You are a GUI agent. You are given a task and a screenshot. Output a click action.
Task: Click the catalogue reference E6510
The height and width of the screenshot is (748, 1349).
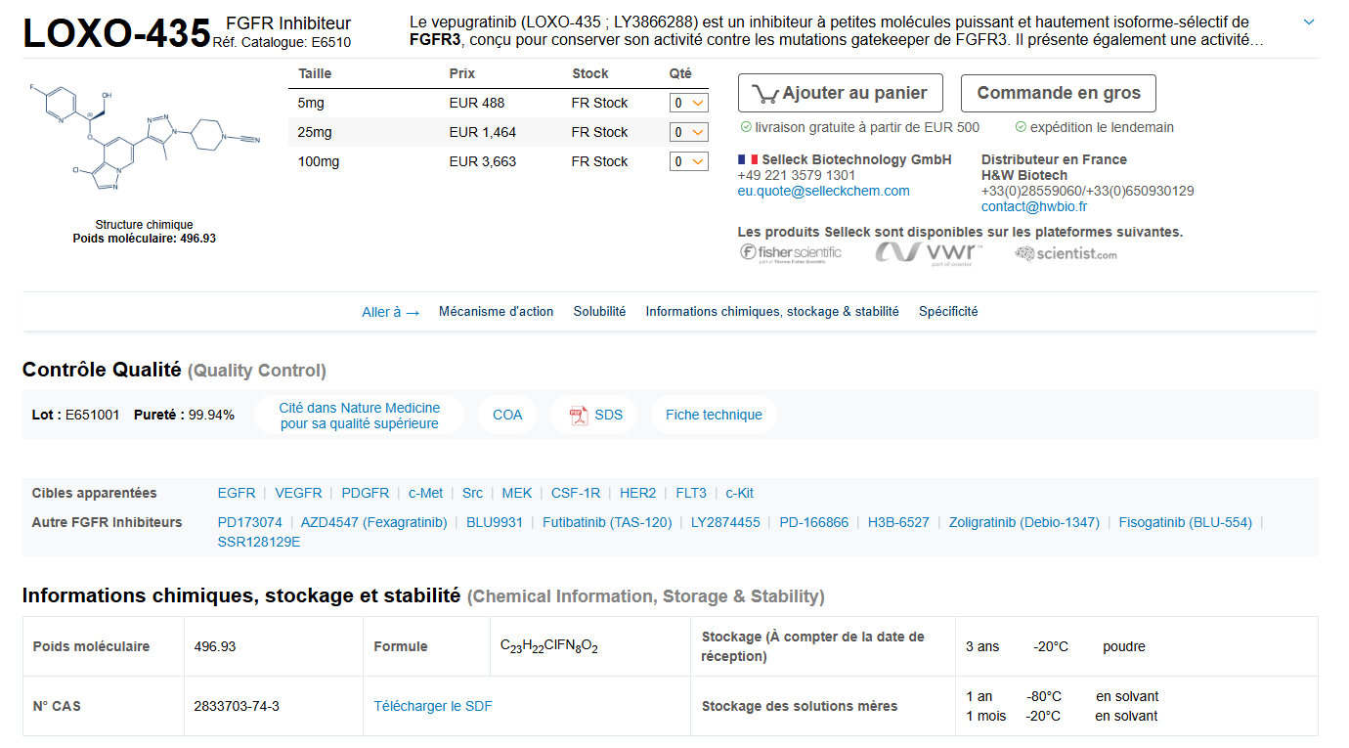pos(330,42)
